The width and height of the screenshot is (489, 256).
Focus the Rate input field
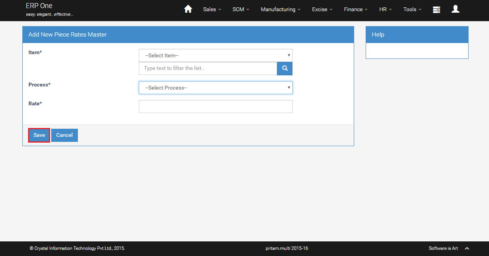pyautogui.click(x=215, y=106)
